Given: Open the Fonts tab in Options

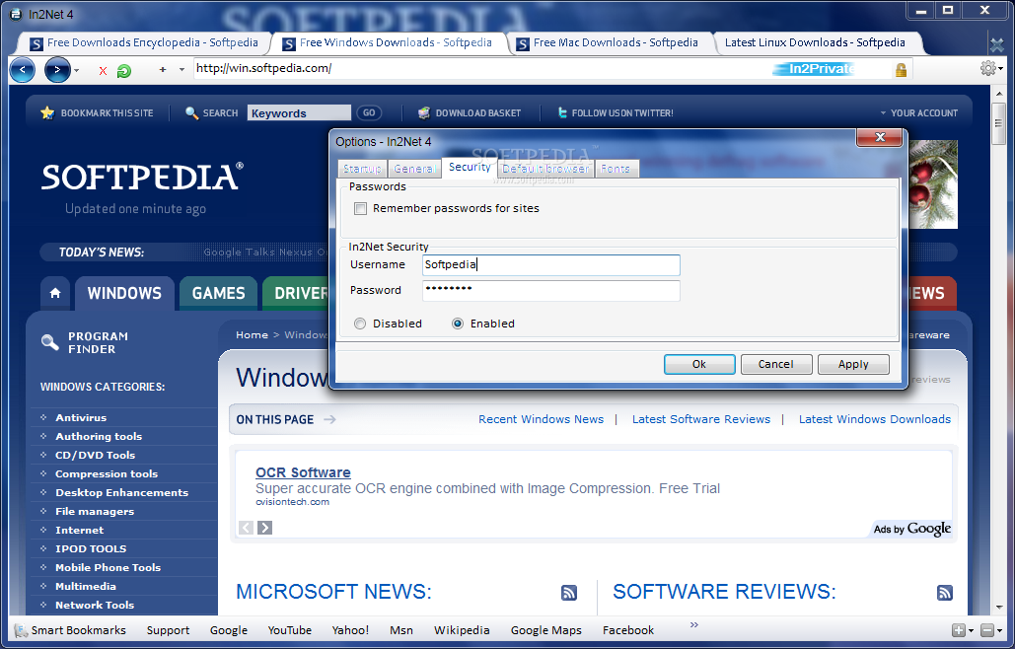Looking at the screenshot, I should pos(615,169).
